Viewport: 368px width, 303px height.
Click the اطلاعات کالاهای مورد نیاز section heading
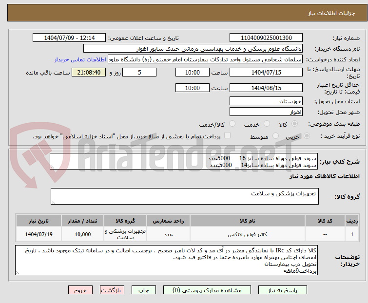pos(324,176)
